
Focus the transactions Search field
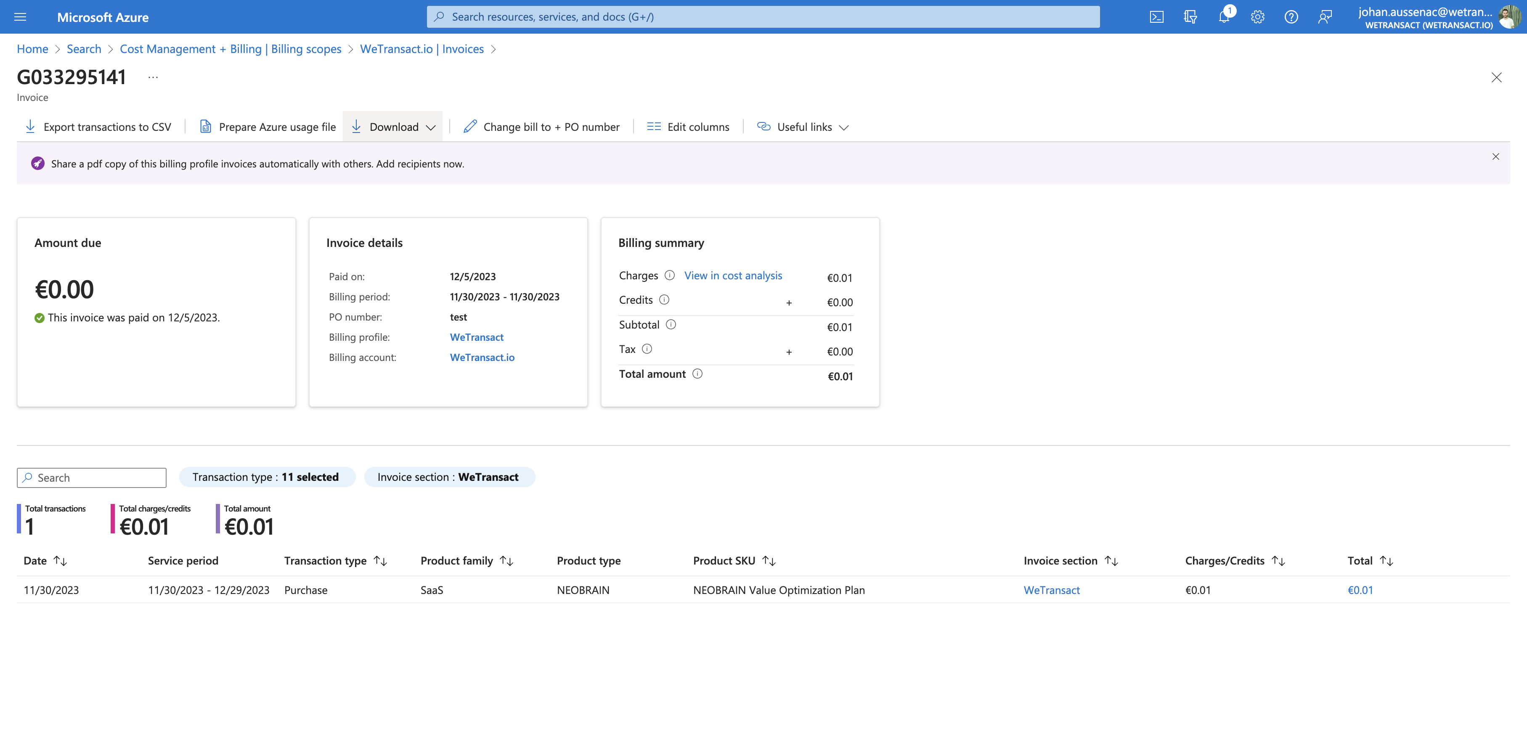pos(92,477)
